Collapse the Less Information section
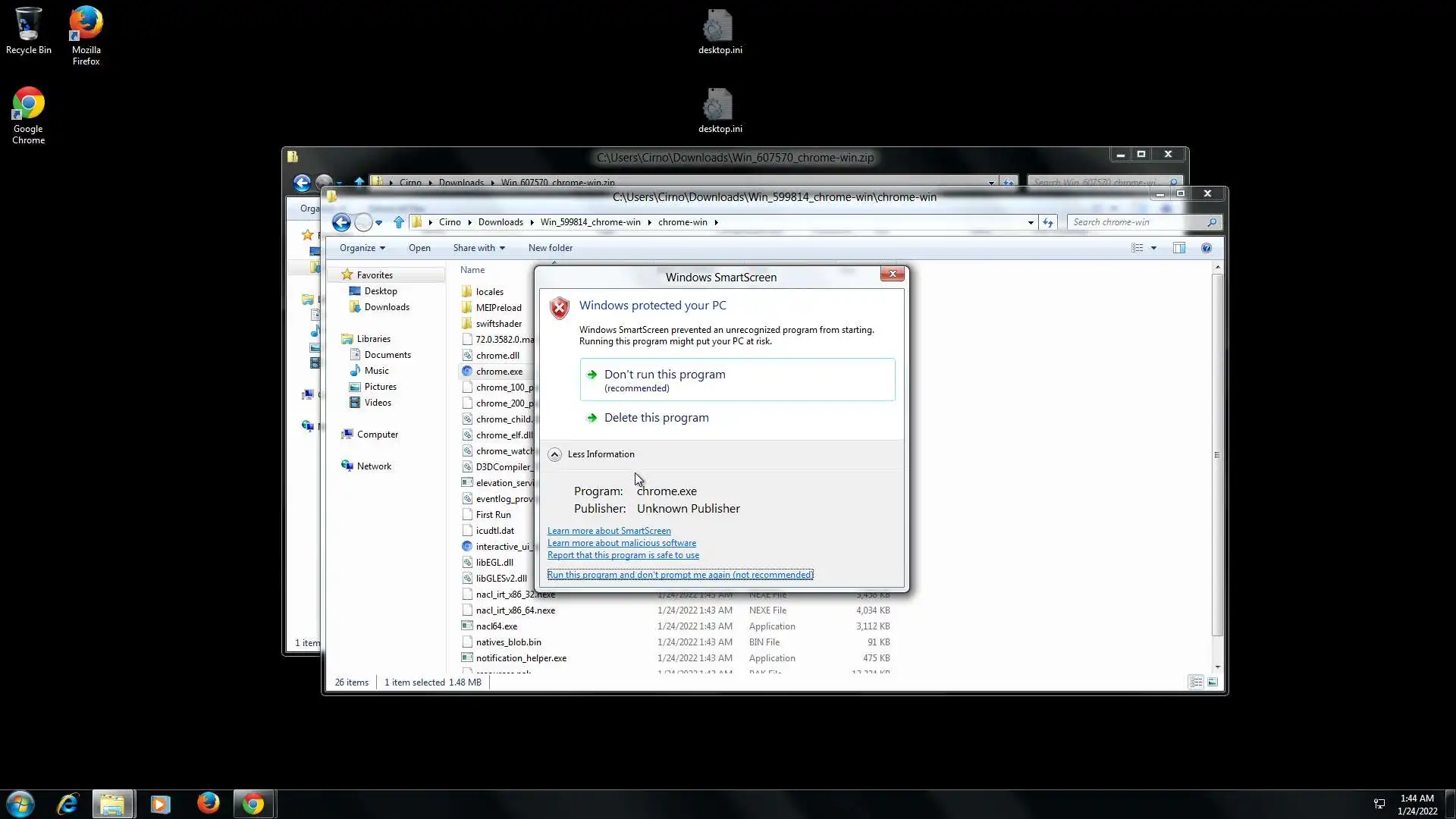Viewport: 1456px width, 819px height. tap(555, 454)
